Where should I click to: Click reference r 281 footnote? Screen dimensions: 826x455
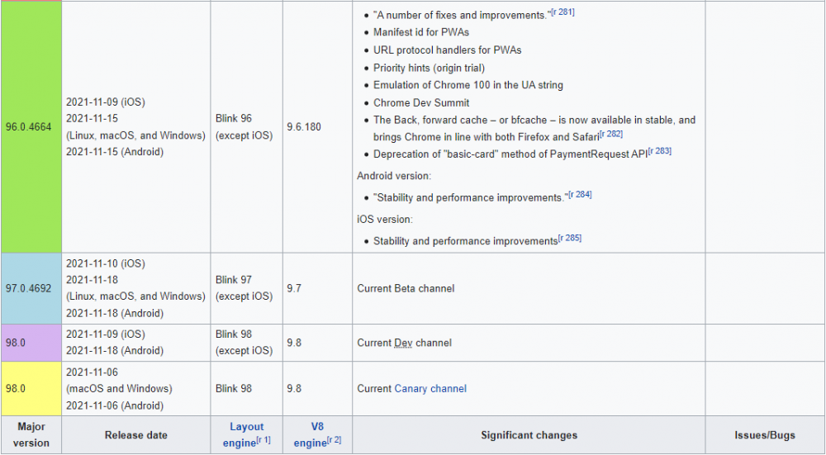pos(561,13)
